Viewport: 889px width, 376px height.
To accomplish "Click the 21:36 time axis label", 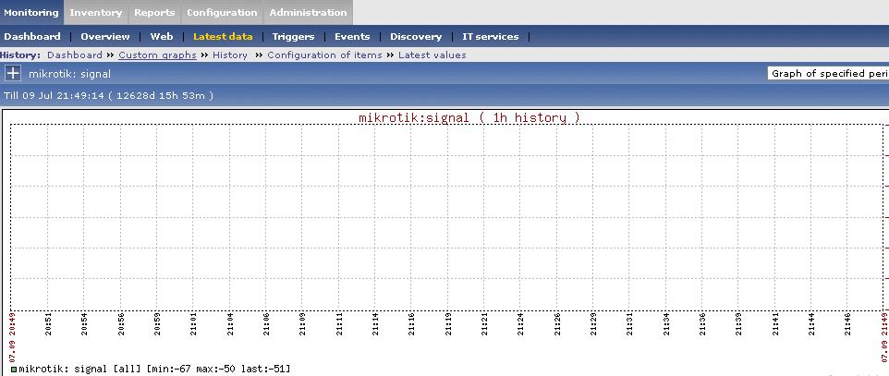I will pyautogui.click(x=702, y=323).
